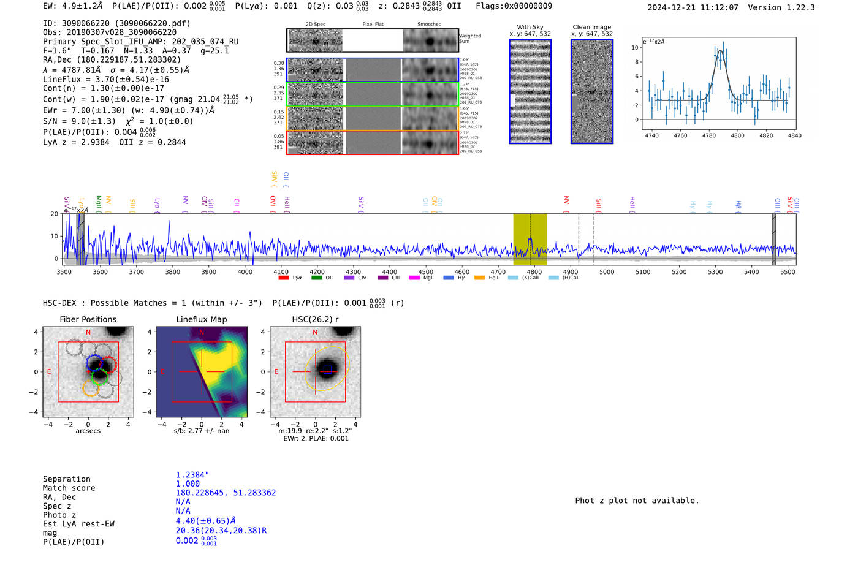858x584 pixels.
Task: Click the orange fiber circle in Fiber Positions
Action: coord(91,387)
